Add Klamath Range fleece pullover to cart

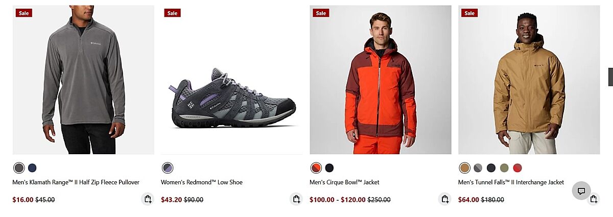(148, 199)
